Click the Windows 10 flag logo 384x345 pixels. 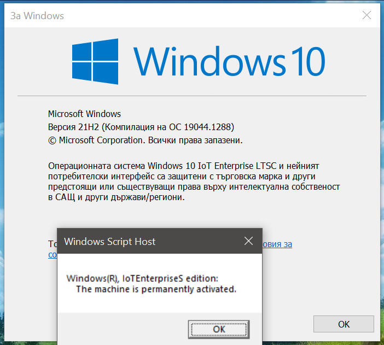[95, 61]
